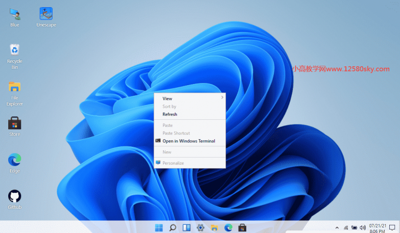Launch Microsoft Edge from the taskbar
400x233 pixels.
(x=228, y=227)
